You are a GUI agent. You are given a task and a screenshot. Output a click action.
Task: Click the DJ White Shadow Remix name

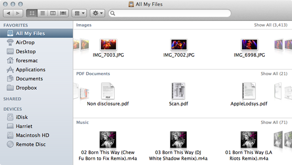178,155
